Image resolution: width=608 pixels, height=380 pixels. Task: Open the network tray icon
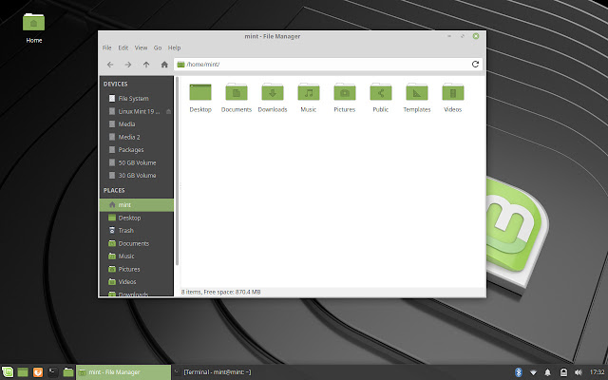click(533, 372)
